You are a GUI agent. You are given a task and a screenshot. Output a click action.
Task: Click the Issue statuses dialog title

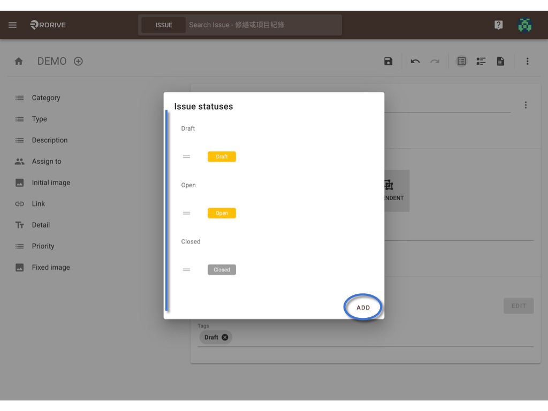(203, 106)
